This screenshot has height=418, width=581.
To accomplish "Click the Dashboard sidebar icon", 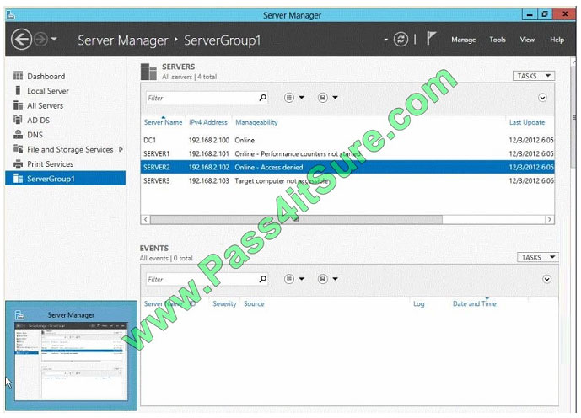I will click(x=18, y=76).
